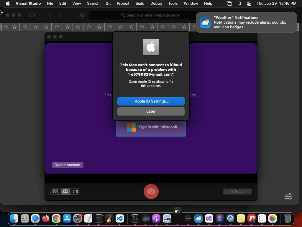
Task: Open Effects in the Photo Booth window
Action: tap(237, 192)
